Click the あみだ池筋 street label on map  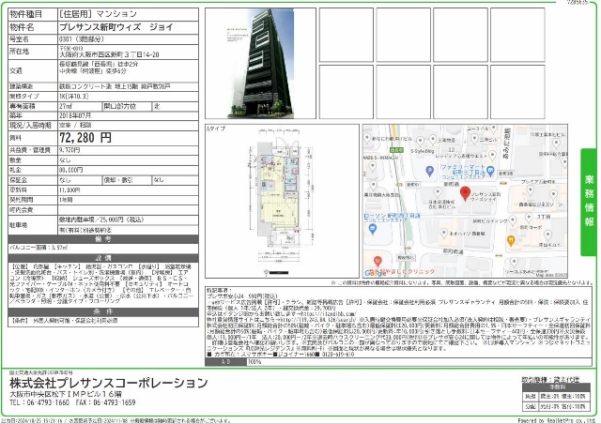[506, 144]
